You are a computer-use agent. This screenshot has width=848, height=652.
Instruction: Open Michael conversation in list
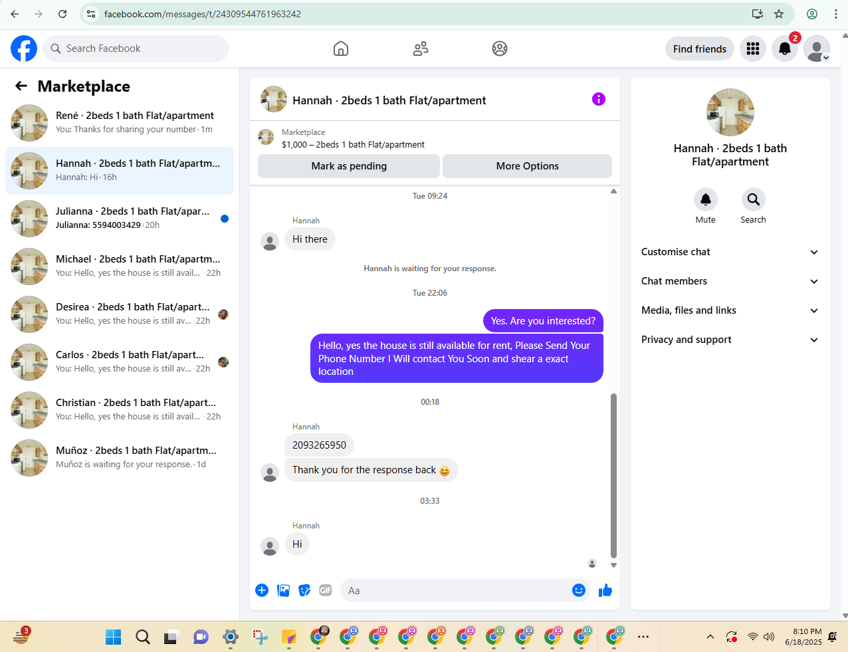pos(120,267)
